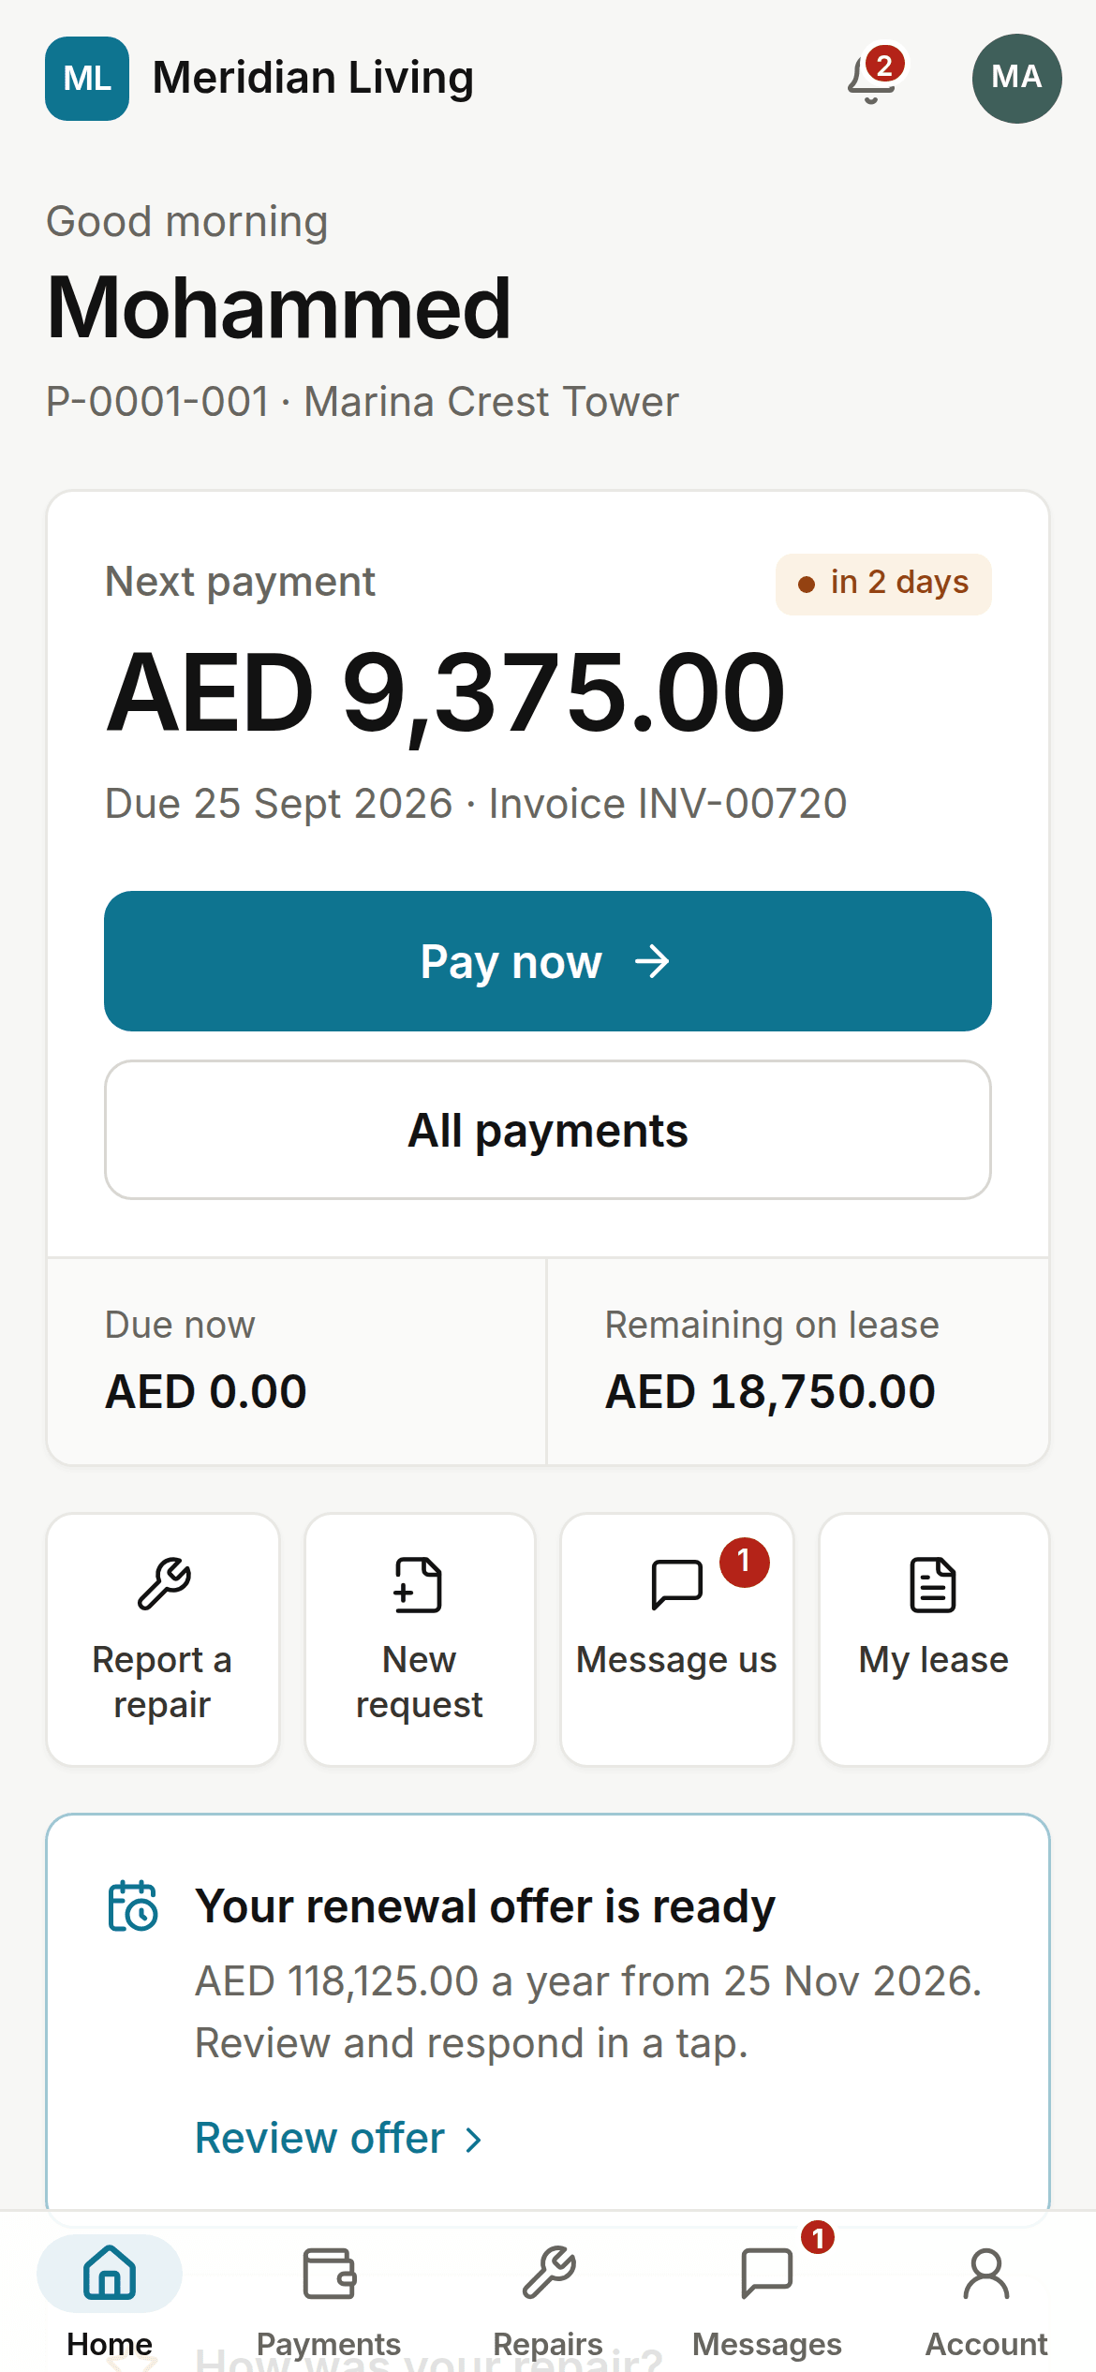Image resolution: width=1096 pixels, height=2372 pixels.
Task: Follow the Review offer link
Action: pyautogui.click(x=319, y=2138)
